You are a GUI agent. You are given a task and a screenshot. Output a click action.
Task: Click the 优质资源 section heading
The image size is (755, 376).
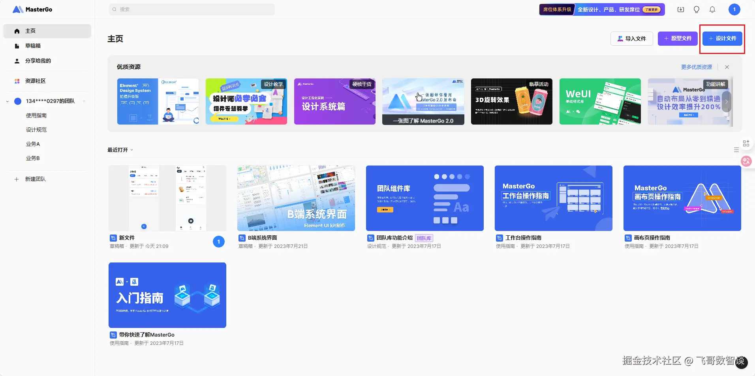click(x=129, y=67)
